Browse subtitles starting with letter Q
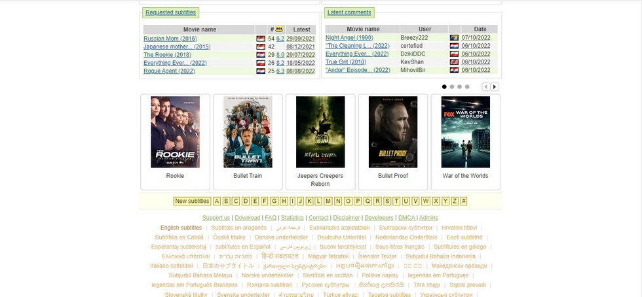Screen dimensions: 642x297 368,201
